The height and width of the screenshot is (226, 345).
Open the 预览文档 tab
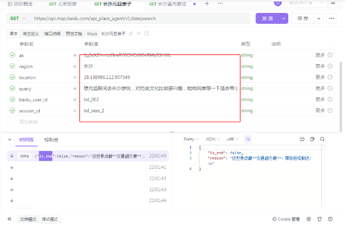pyautogui.click(x=74, y=34)
